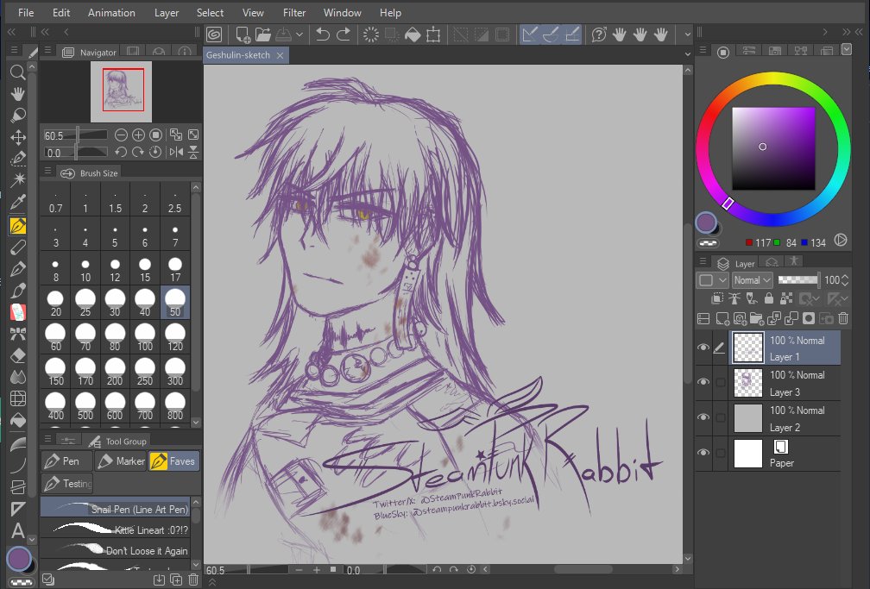Click the Redo arrow in command bar
Viewport: 870px width, 589px height.
coord(344,34)
